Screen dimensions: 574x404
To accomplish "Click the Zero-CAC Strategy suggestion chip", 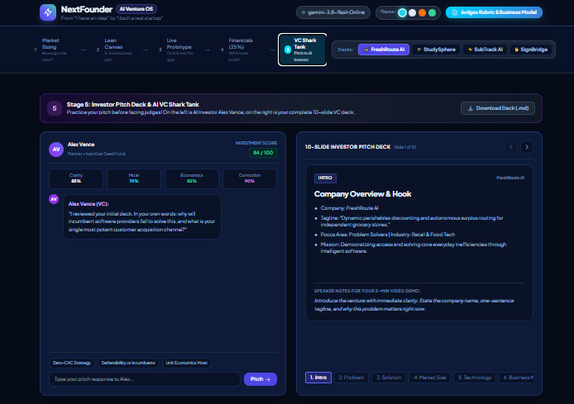I will [72, 363].
